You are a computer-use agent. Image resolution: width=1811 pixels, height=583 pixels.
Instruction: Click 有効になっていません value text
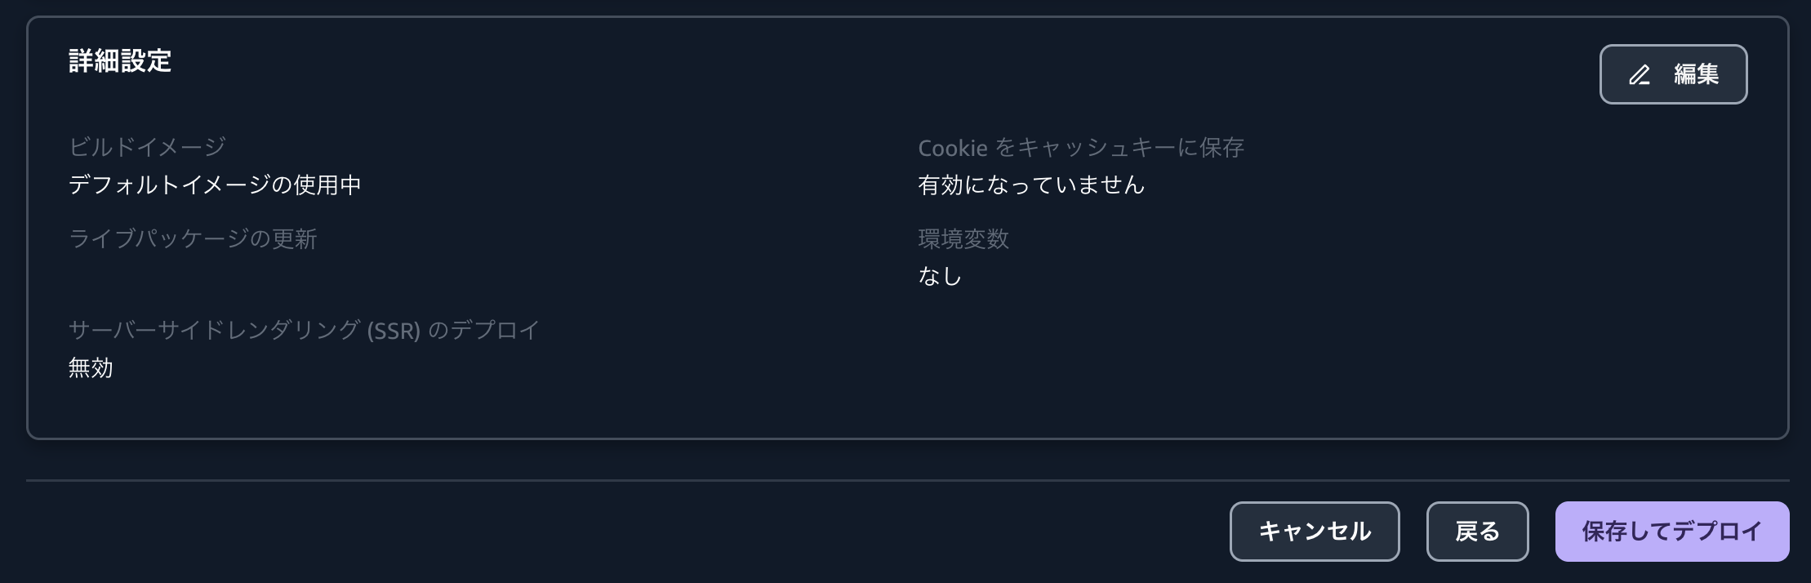[1032, 185]
